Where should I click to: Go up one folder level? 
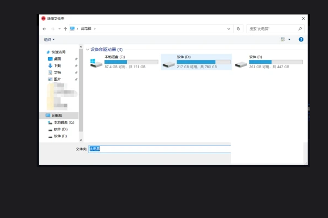pyautogui.click(x=65, y=29)
